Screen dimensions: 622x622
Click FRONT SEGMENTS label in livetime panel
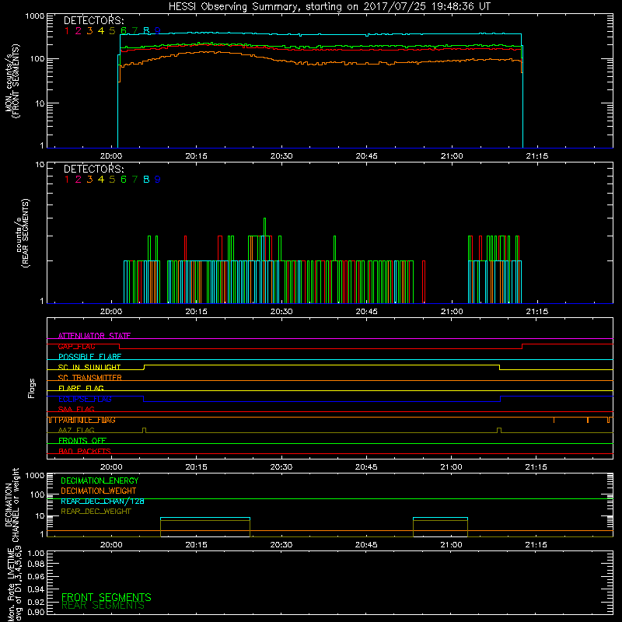[x=107, y=597]
